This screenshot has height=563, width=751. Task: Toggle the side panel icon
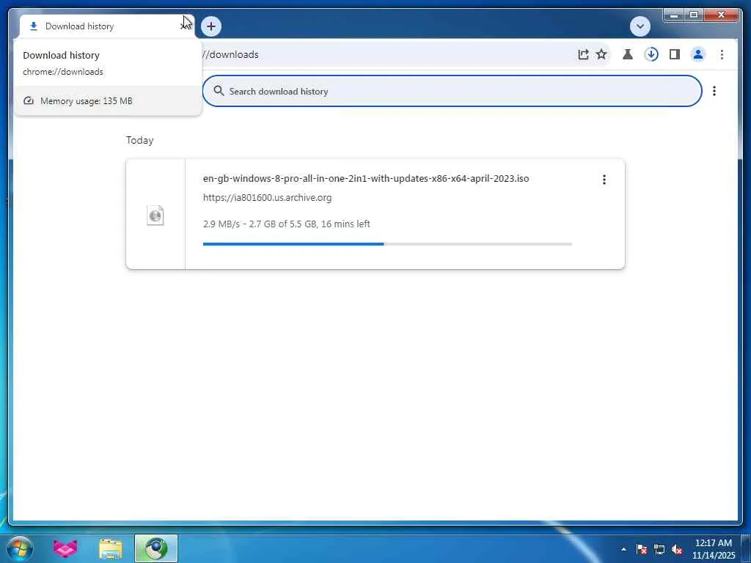point(675,54)
